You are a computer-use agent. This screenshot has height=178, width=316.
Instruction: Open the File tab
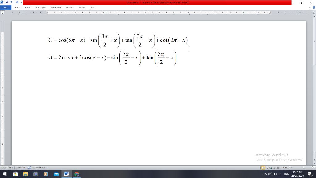coord(6,7)
